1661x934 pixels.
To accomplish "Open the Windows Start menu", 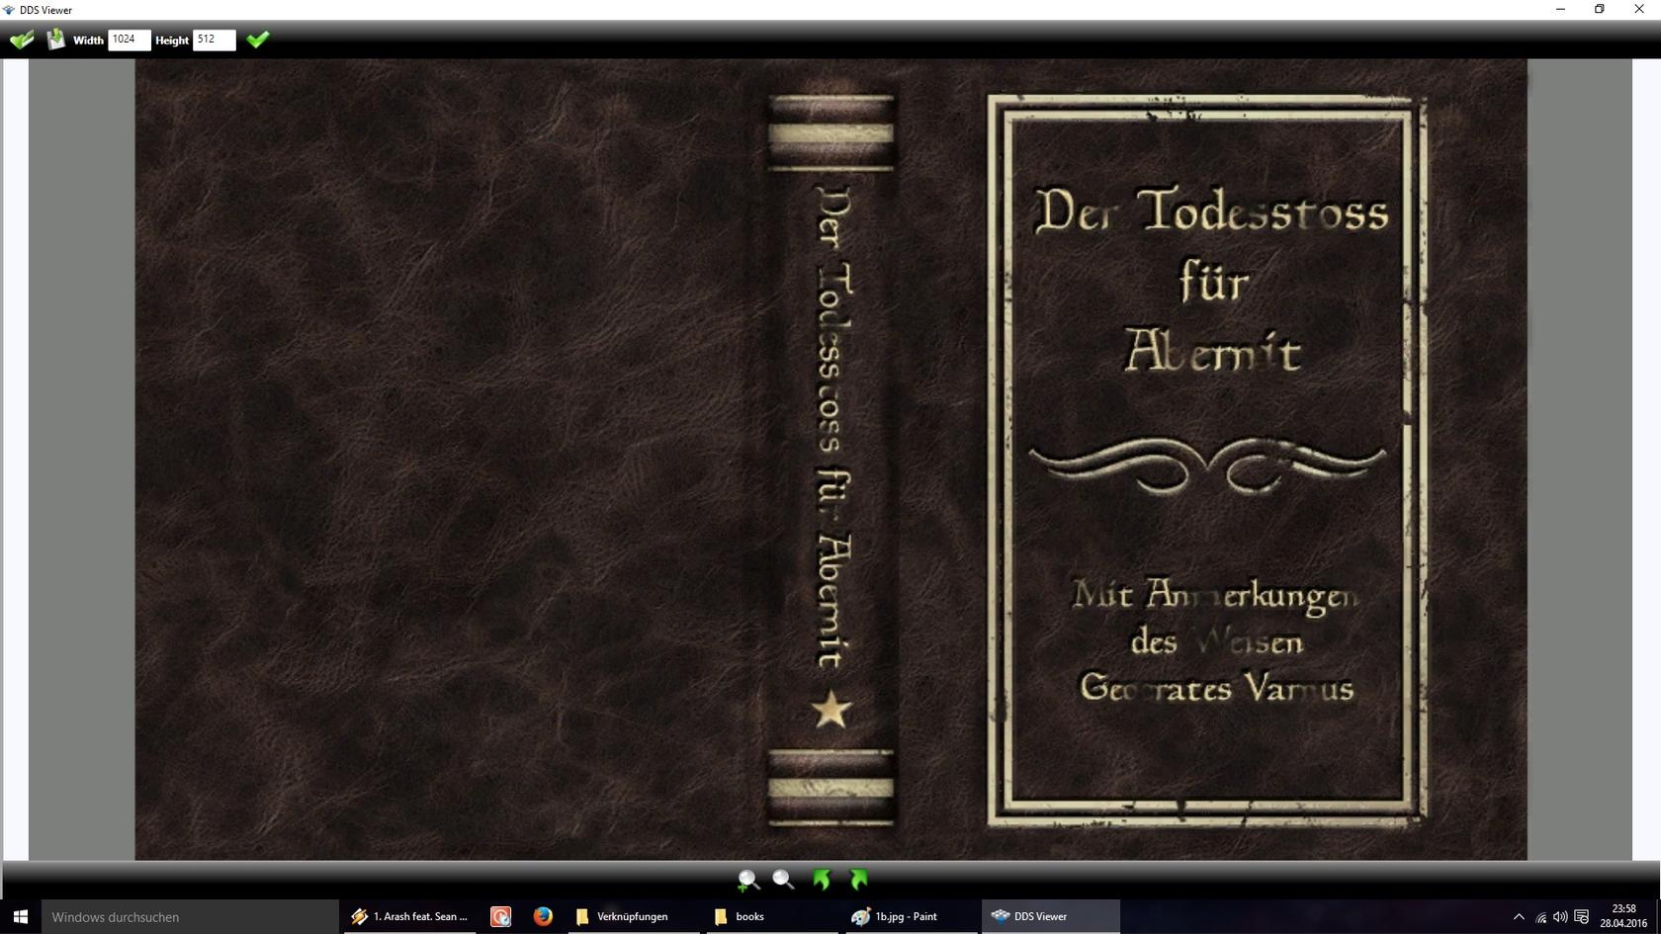I will [20, 917].
